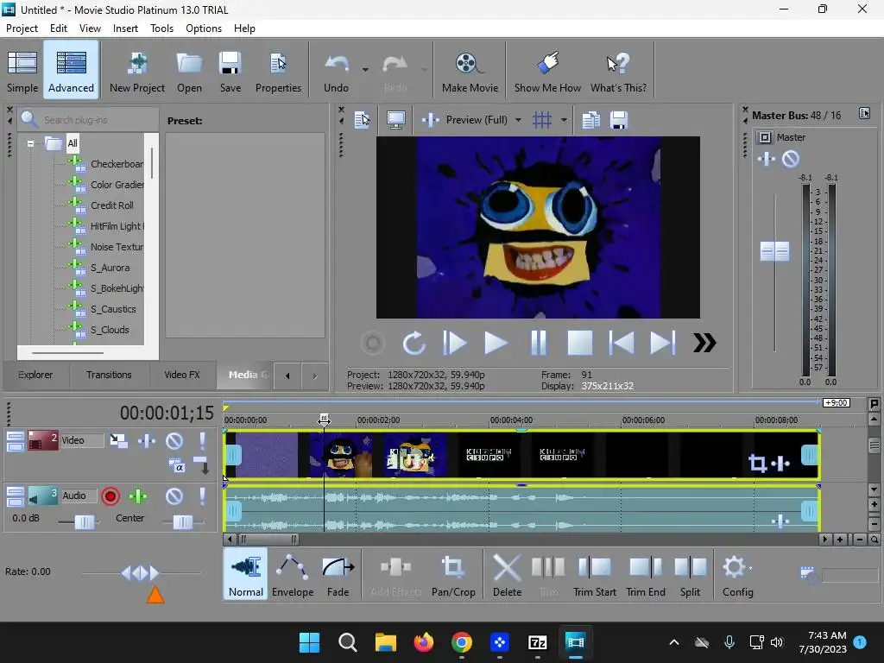Click the New Project icon

point(137,71)
